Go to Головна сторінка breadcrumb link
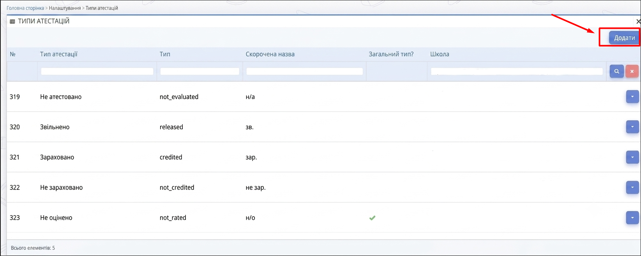641x256 pixels. tap(25, 8)
